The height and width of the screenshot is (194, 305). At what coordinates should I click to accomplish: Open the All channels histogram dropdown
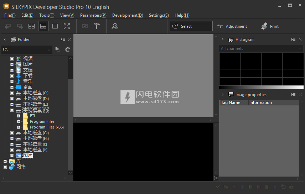click(261, 48)
